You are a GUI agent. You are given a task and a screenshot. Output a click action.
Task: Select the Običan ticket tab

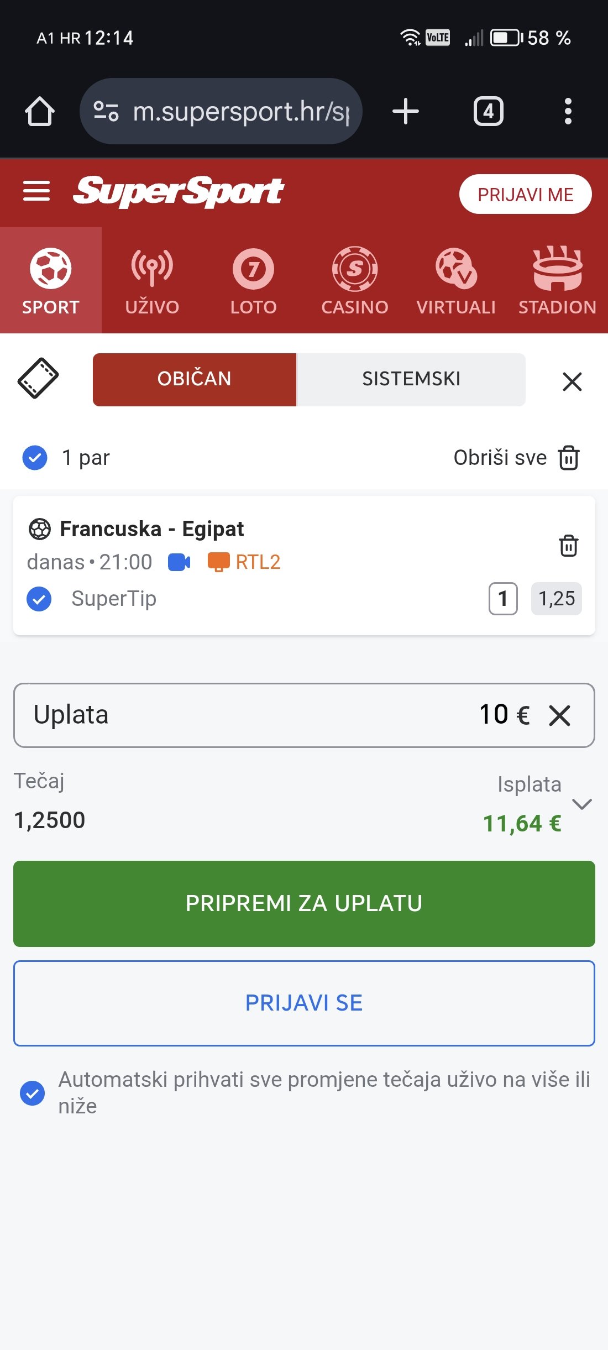195,379
